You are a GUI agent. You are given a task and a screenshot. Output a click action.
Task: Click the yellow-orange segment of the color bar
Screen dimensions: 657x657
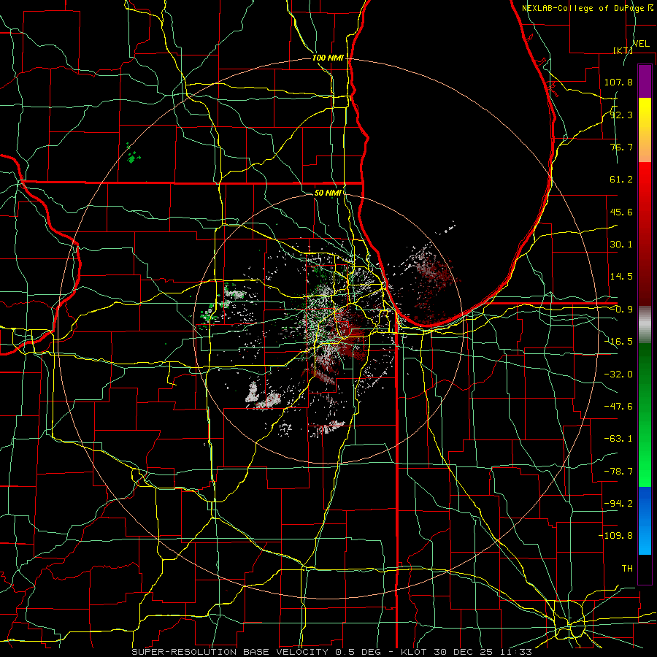pos(645,130)
